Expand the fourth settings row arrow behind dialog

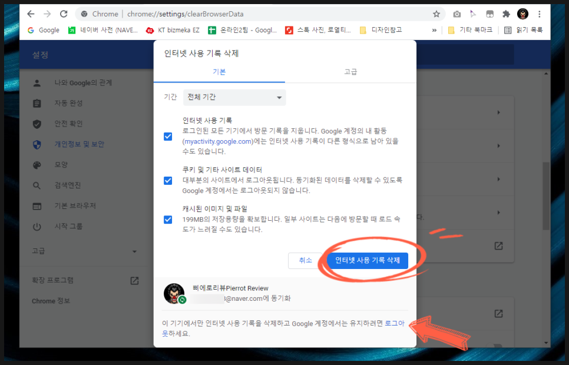(498, 213)
